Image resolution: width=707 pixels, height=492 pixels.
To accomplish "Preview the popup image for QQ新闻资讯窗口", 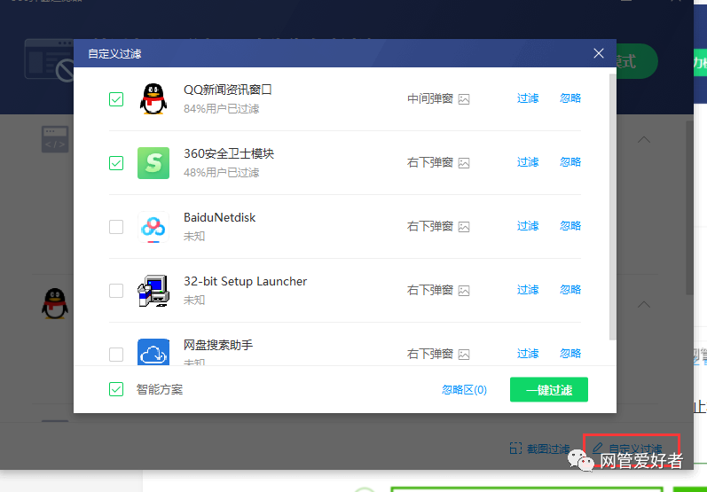I will point(464,99).
